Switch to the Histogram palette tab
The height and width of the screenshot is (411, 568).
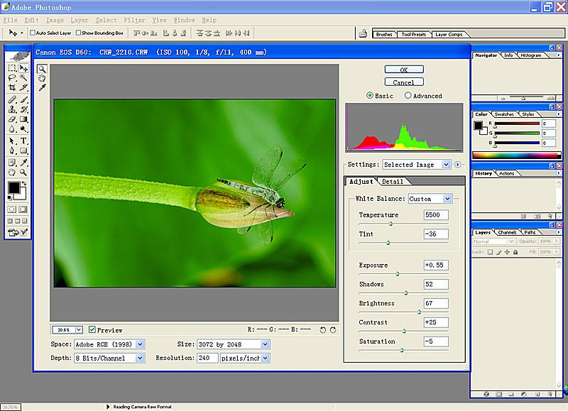[x=530, y=55]
